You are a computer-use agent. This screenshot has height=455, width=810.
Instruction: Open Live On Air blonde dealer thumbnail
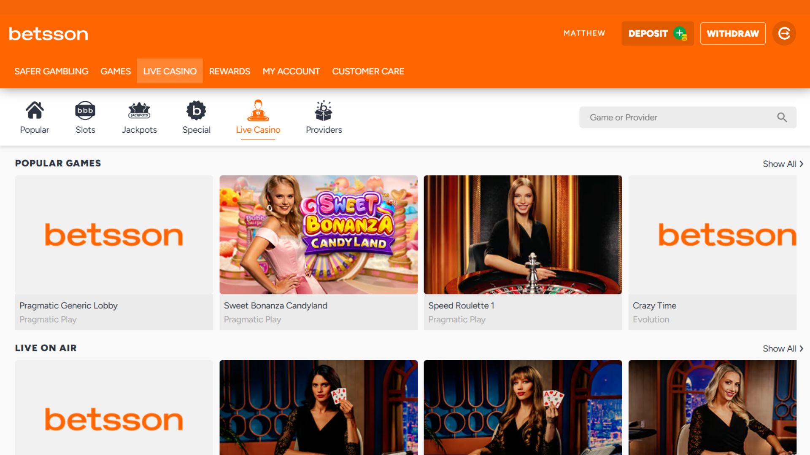point(713,407)
